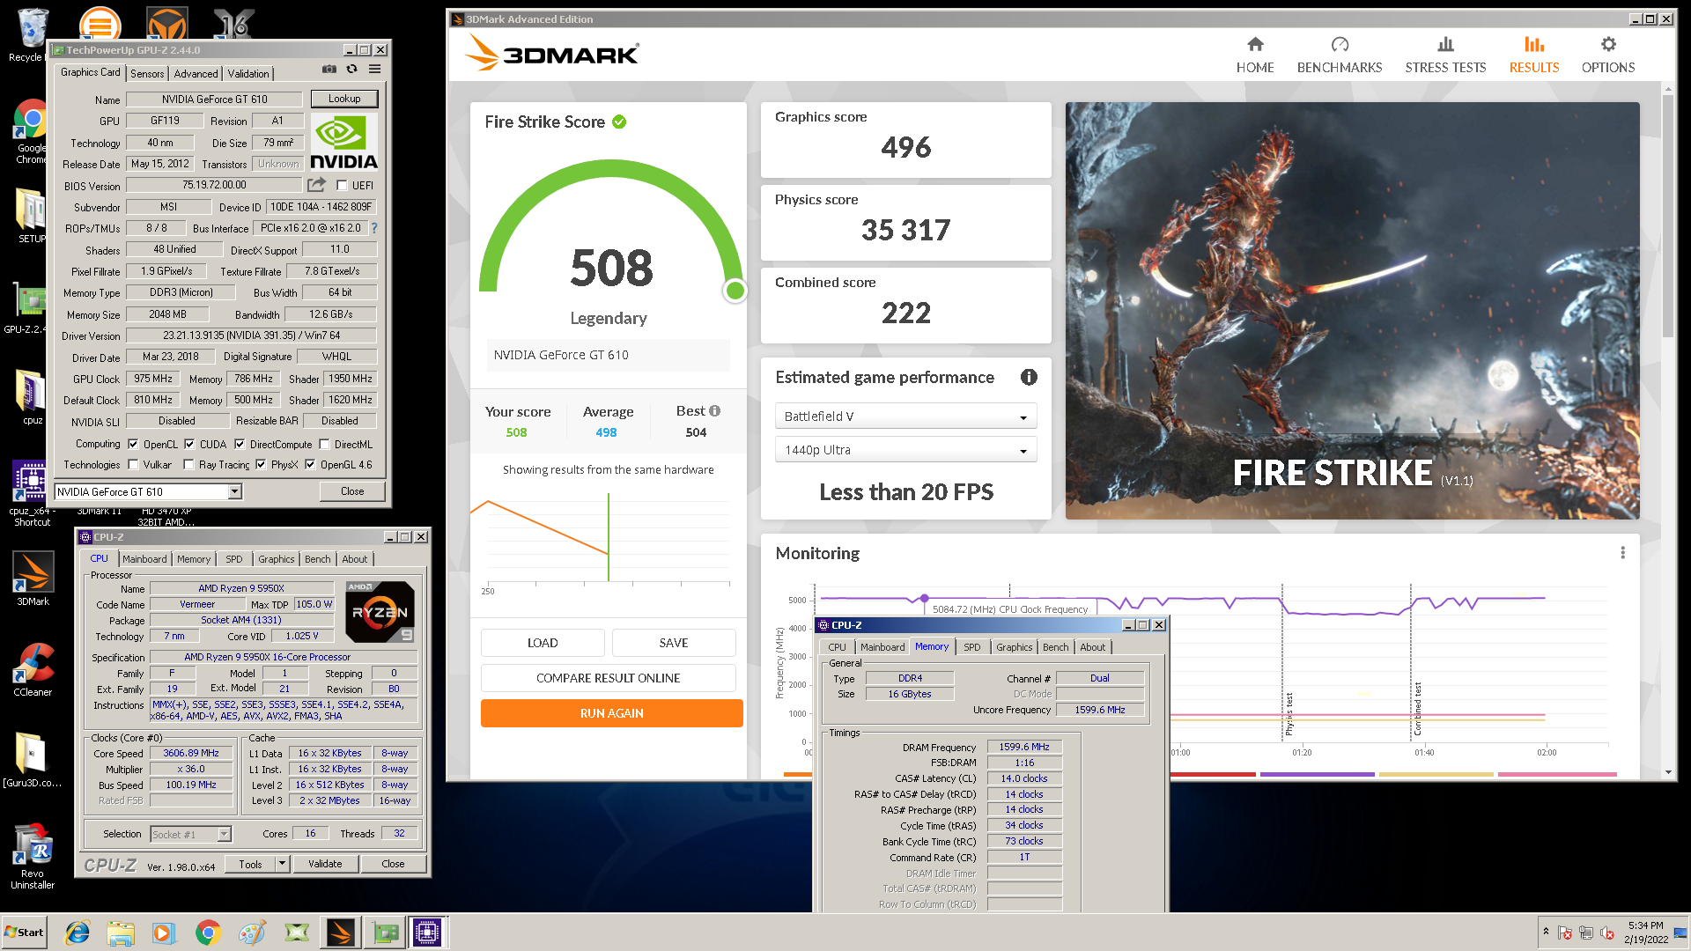Open RESULTS in 3DMark navigation

coord(1534,55)
